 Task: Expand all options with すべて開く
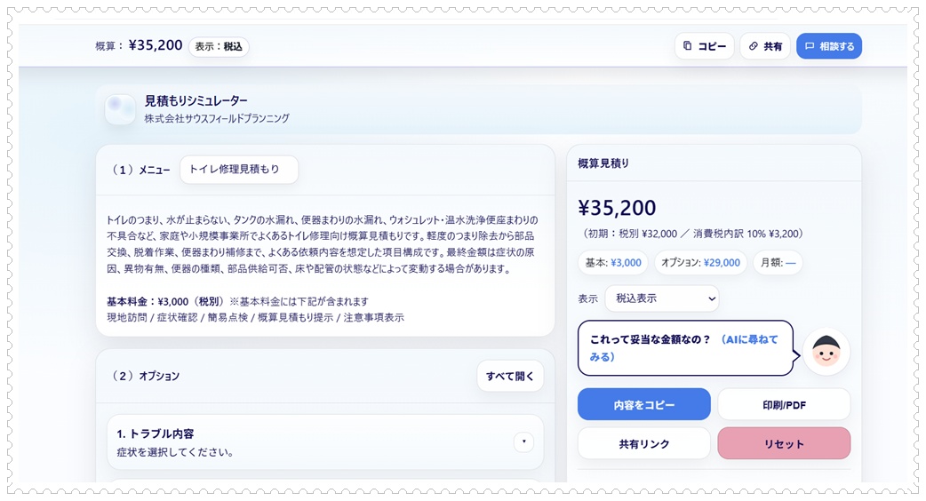(x=509, y=376)
